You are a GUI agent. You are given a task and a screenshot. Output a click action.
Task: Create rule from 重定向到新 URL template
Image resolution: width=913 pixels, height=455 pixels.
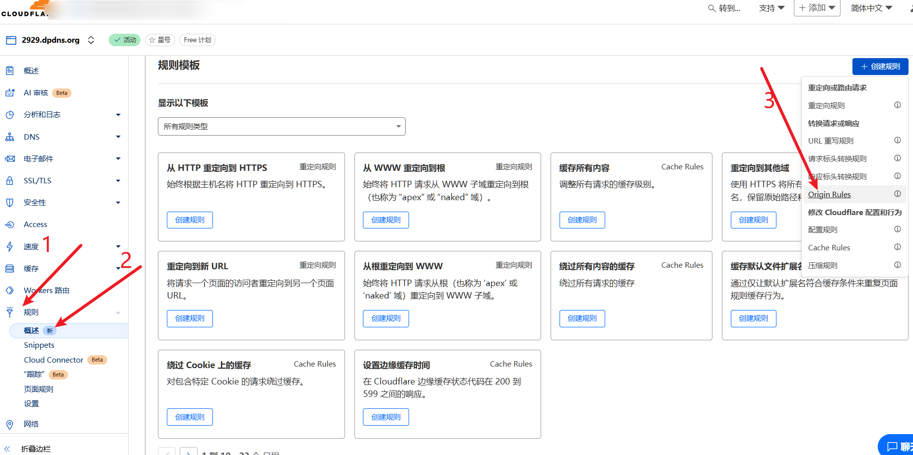point(190,318)
